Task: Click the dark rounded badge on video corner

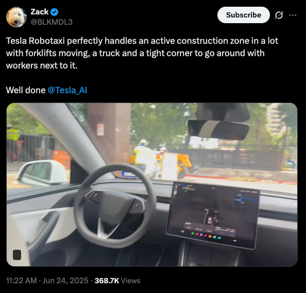Action: 17,255
